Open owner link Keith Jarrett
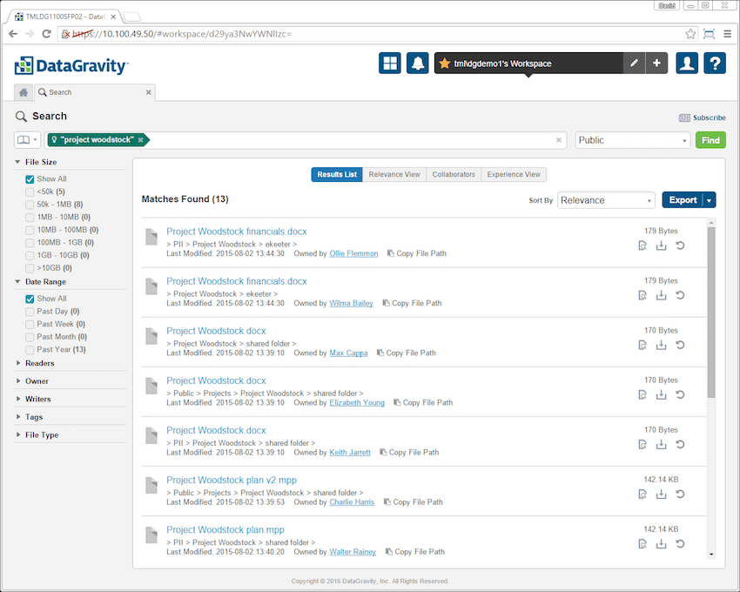Image resolution: width=740 pixels, height=592 pixels. click(x=350, y=452)
